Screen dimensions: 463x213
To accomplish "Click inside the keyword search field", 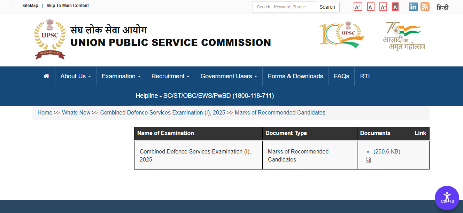I will [x=283, y=7].
